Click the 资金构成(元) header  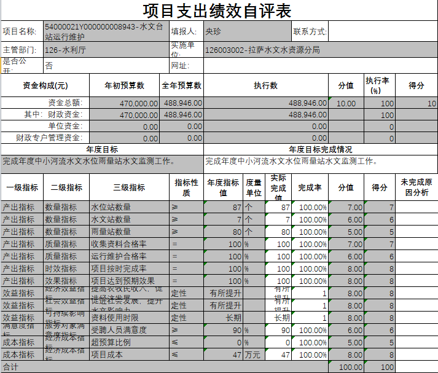(45, 85)
